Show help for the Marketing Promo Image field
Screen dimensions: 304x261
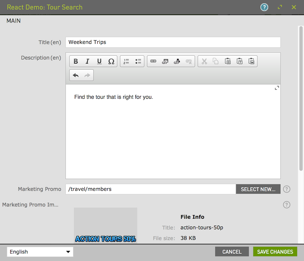click(x=287, y=204)
